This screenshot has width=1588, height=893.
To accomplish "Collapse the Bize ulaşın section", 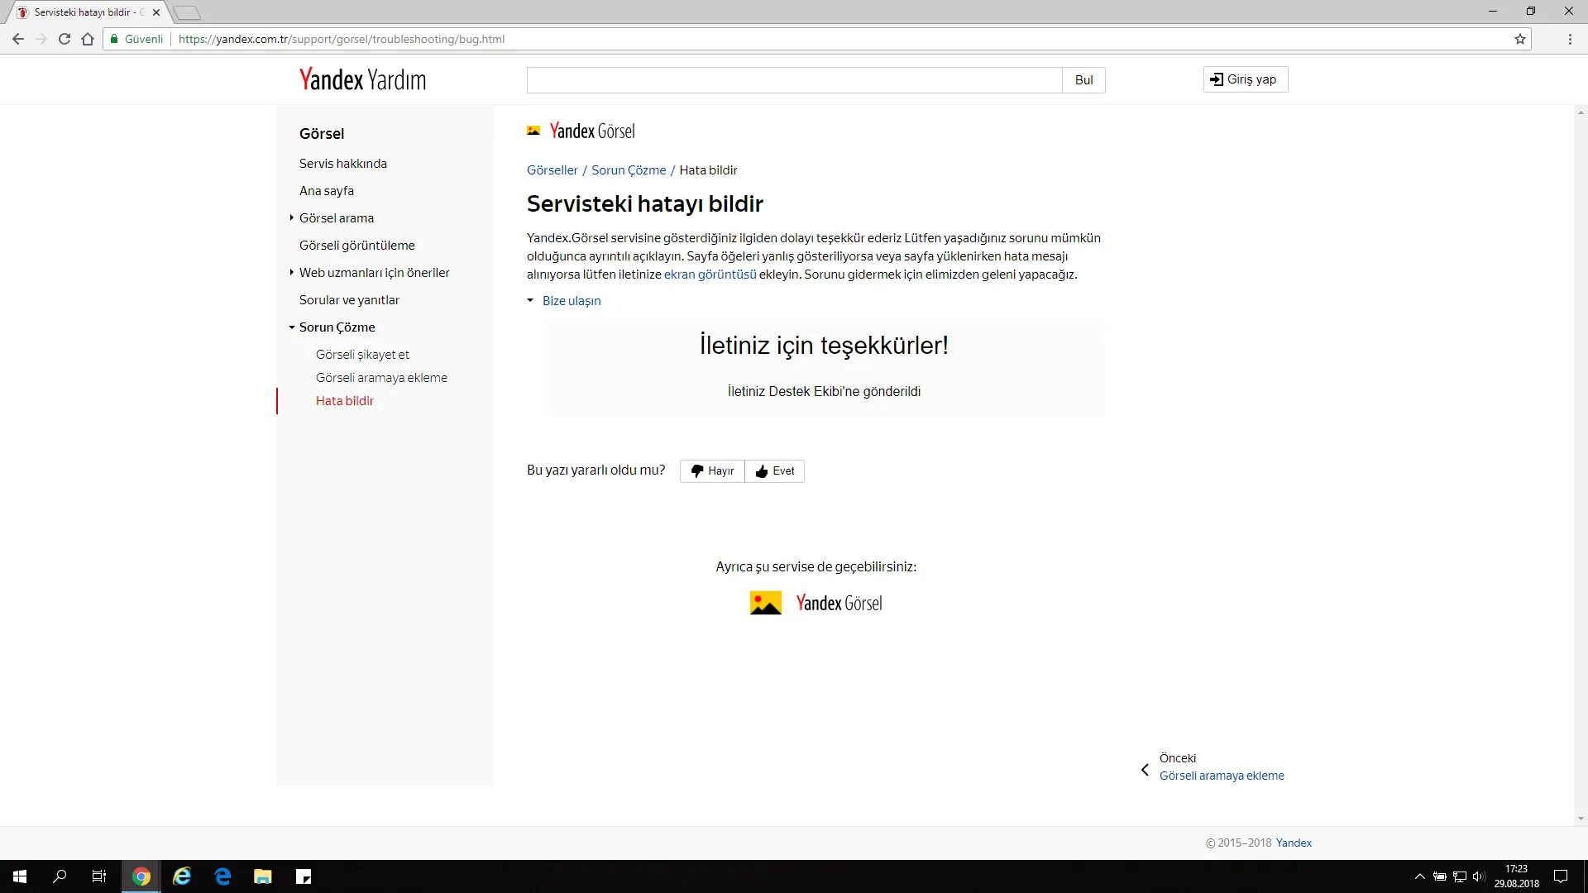I will [x=530, y=300].
